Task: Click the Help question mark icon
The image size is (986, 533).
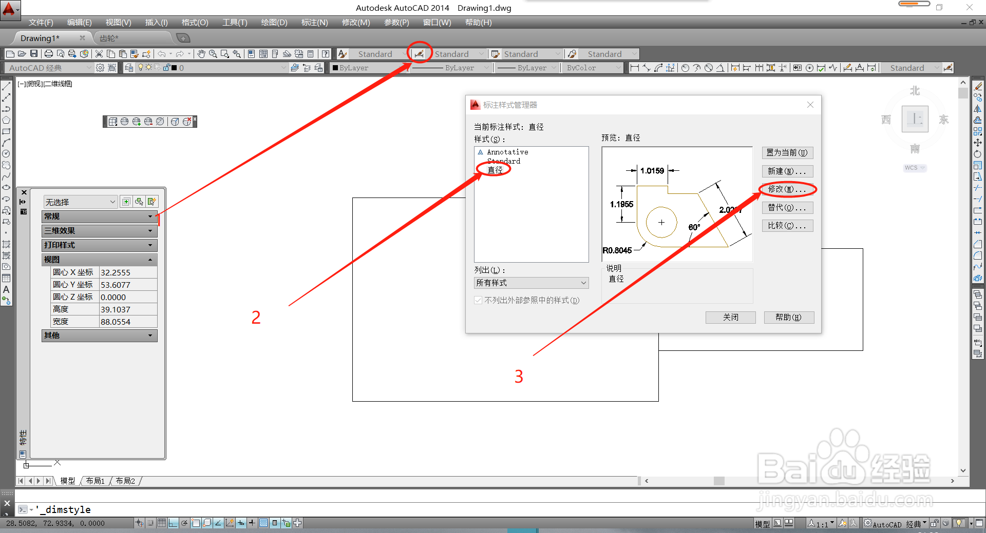Action: [326, 54]
